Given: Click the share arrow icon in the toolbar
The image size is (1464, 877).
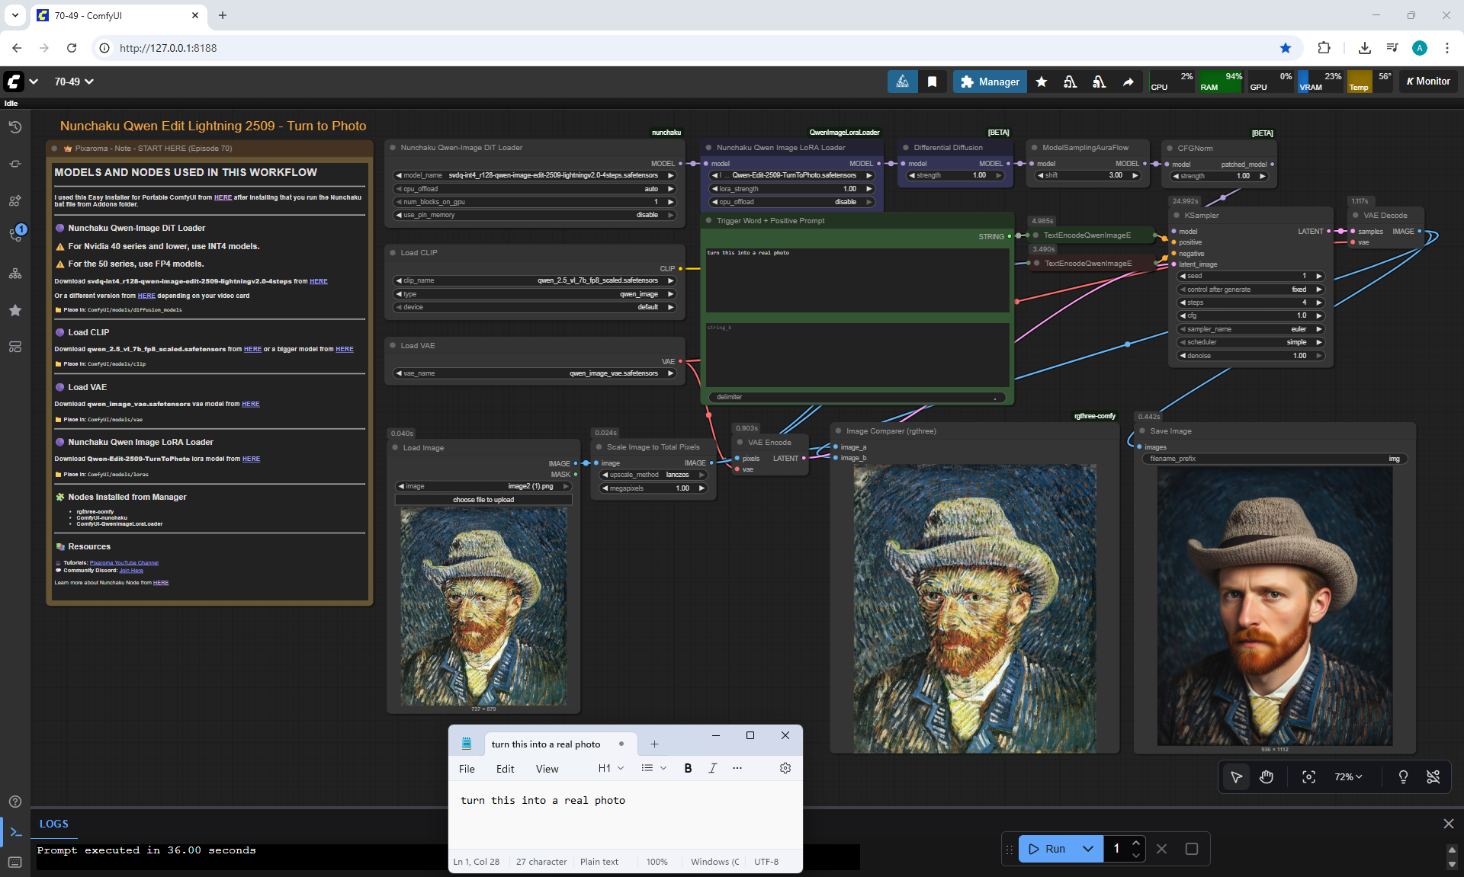Looking at the screenshot, I should click(1128, 82).
